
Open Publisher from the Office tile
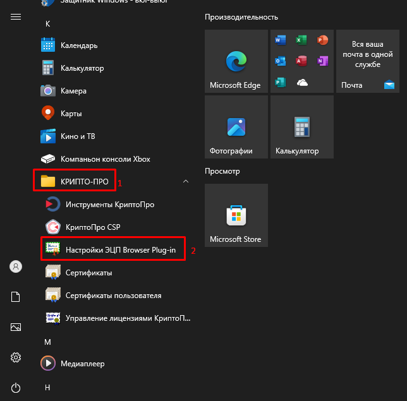coord(281,83)
